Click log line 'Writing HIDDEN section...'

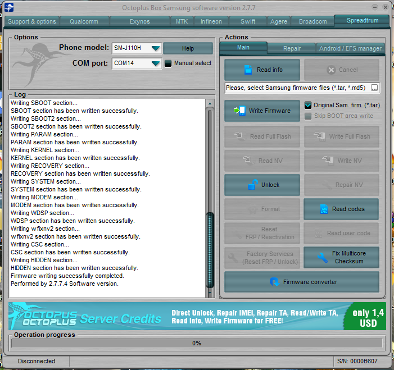[x=44, y=260]
